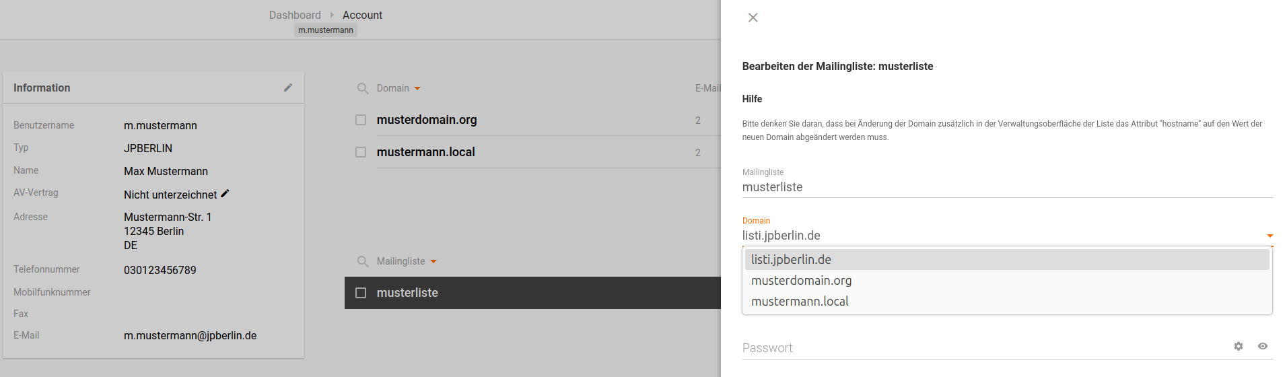Open the Domain column sort dropdown
The image size is (1287, 377).
click(x=417, y=89)
